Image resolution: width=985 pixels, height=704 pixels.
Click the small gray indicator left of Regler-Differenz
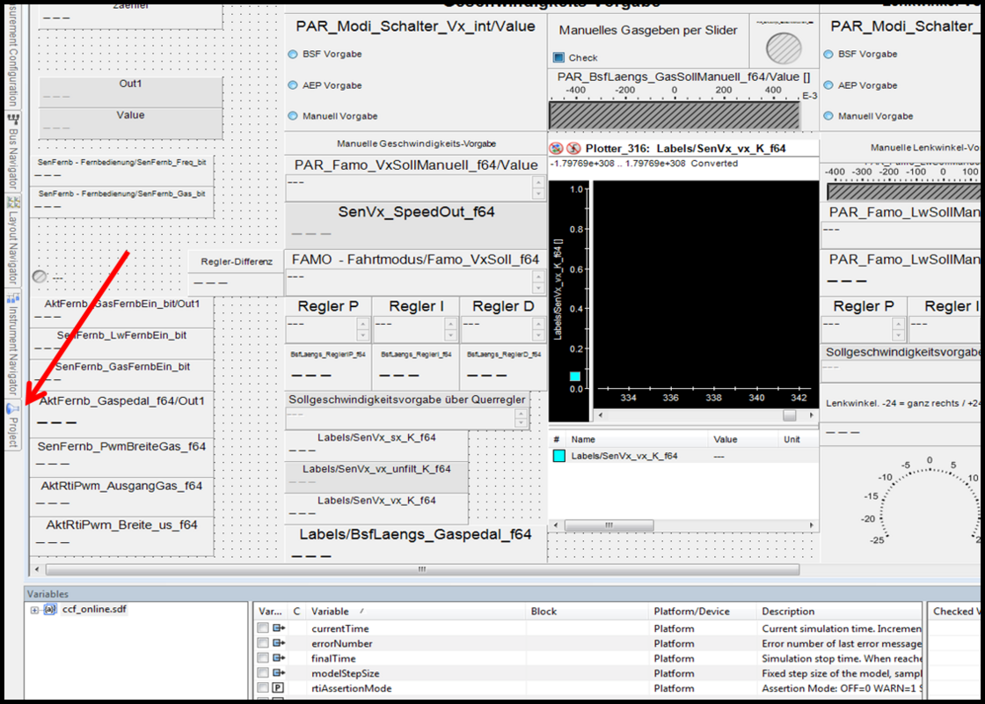(x=40, y=276)
